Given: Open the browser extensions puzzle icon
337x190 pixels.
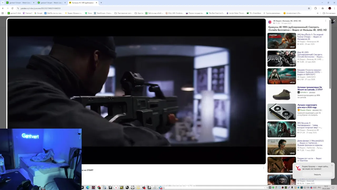Looking at the screenshot, I should [316, 8].
